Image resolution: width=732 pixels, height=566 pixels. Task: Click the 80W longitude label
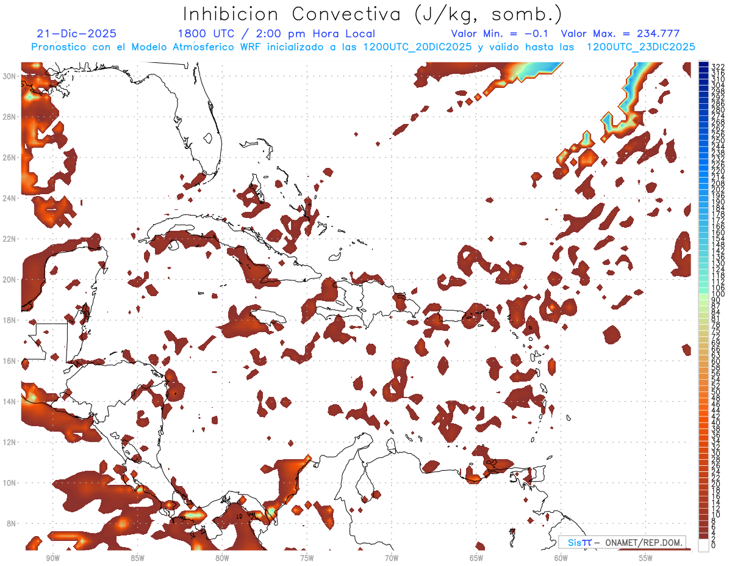[x=222, y=558]
